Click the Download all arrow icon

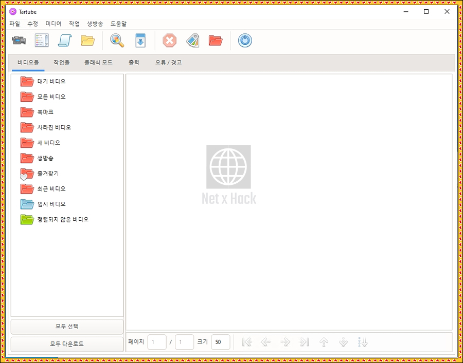pyautogui.click(x=140, y=41)
